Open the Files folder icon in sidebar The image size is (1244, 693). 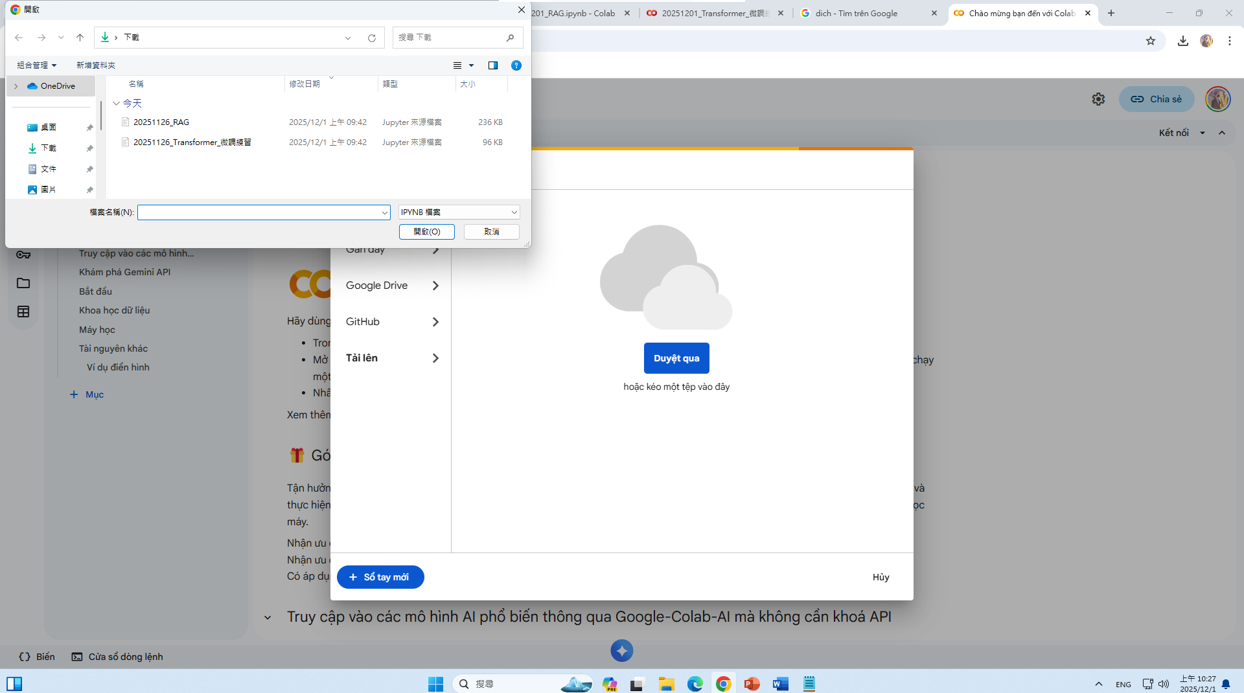[x=23, y=283]
